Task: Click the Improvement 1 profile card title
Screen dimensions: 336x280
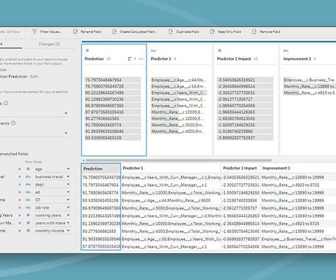Action: point(297,59)
